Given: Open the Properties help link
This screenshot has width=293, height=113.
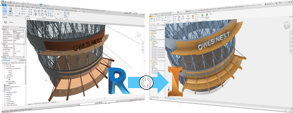Looking at the screenshot, I should pos(6,60).
